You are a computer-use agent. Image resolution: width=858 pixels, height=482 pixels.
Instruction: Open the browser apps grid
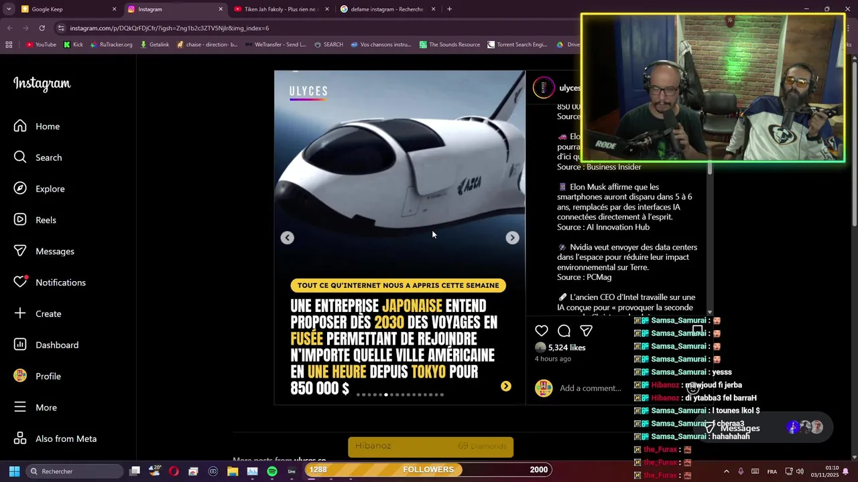9,45
